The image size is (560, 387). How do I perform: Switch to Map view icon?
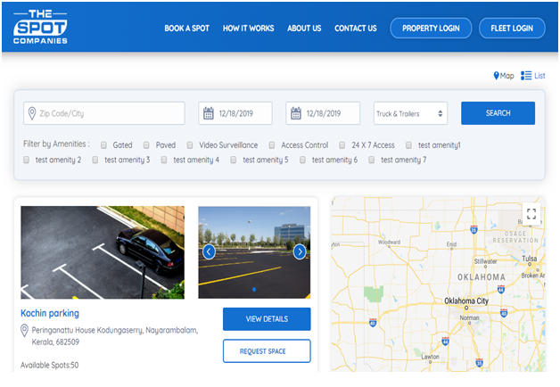(x=497, y=76)
